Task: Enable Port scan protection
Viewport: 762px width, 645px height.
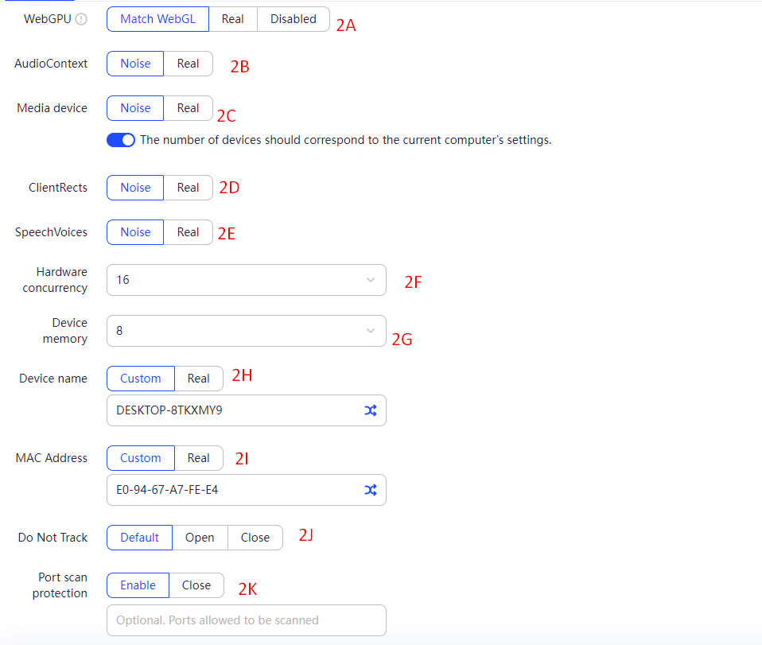Action: [138, 585]
